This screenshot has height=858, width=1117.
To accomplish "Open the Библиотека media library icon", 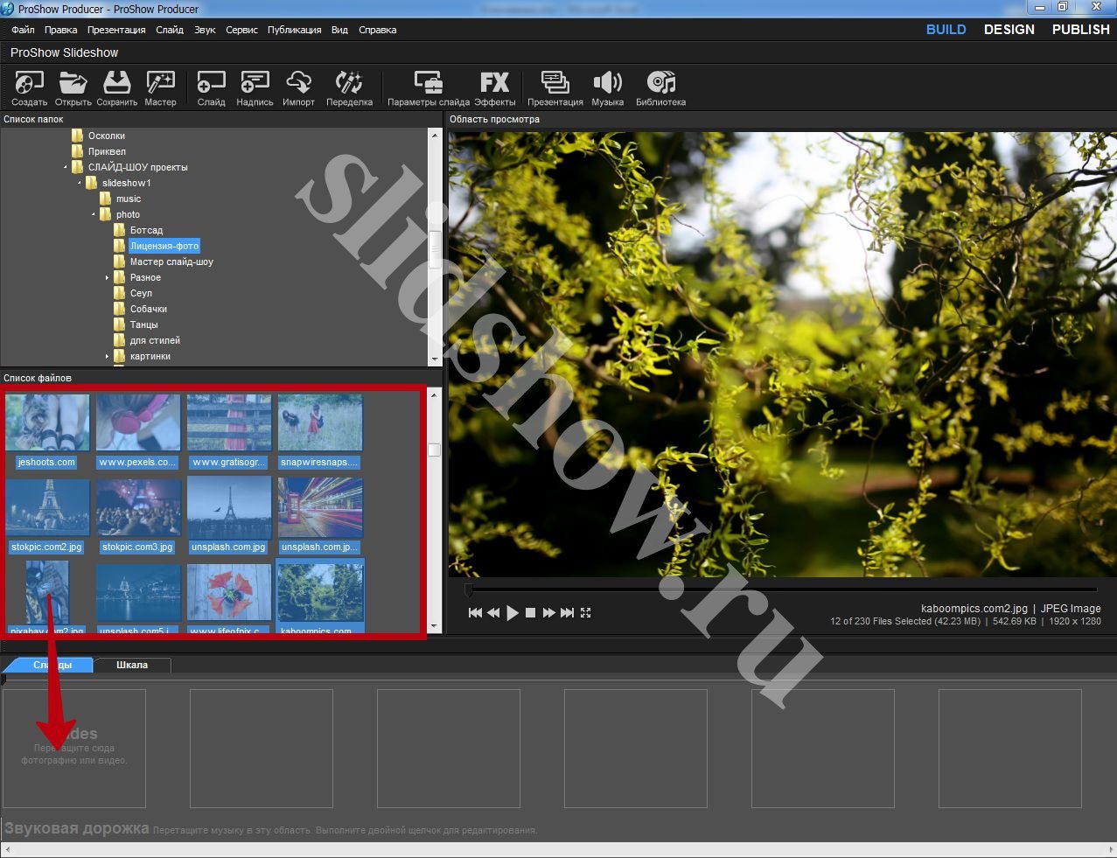I will [x=660, y=84].
